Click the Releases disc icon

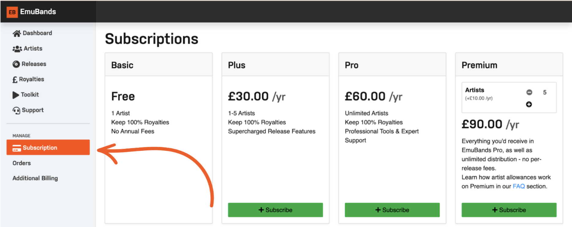[x=16, y=64]
